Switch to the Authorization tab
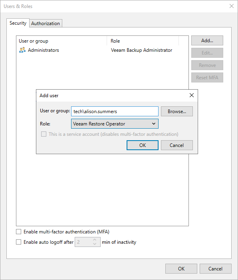The width and height of the screenshot is (238, 280). [x=46, y=23]
